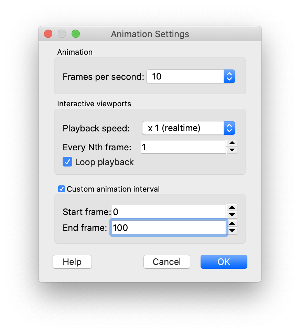Toggle the Loop playback checkbox
300x333 pixels.
coord(67,162)
